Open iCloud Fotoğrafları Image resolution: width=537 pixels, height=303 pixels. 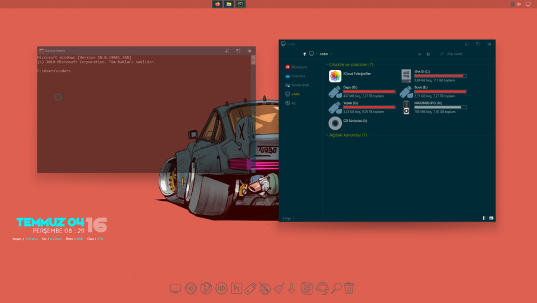[x=335, y=76]
